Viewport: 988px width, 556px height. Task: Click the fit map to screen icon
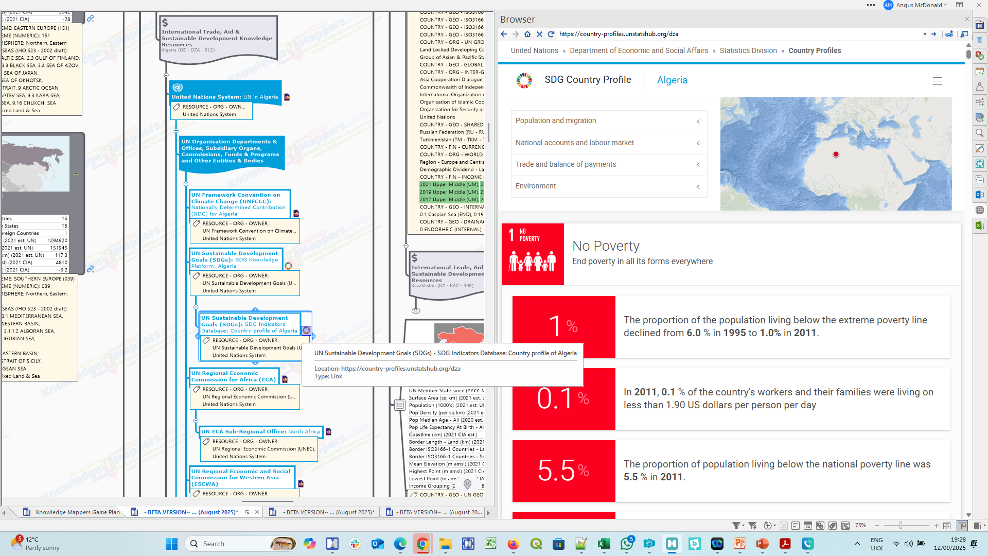pyautogui.click(x=947, y=526)
